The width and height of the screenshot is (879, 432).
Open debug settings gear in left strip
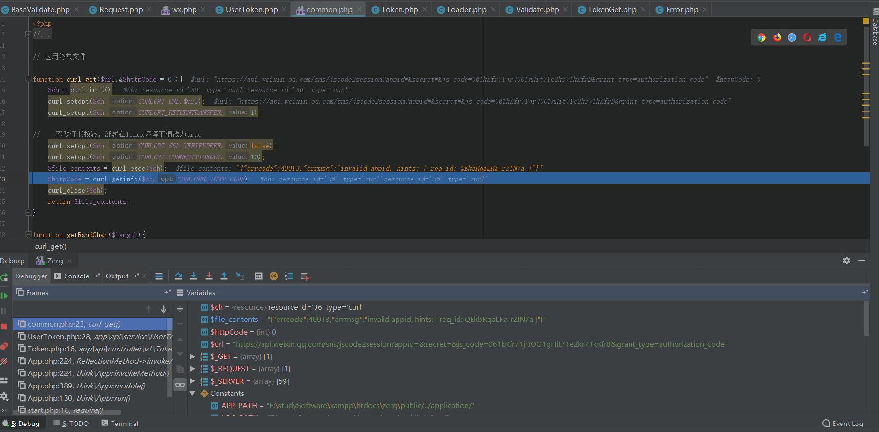point(4,396)
